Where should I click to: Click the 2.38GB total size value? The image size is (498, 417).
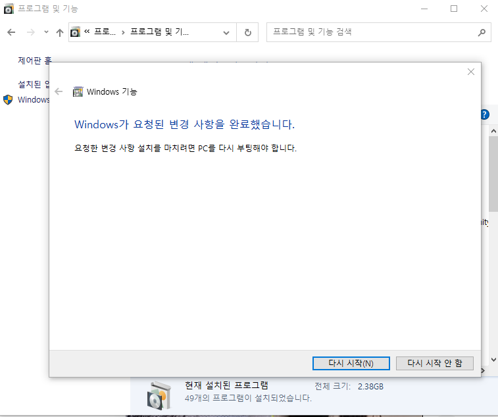coord(370,387)
